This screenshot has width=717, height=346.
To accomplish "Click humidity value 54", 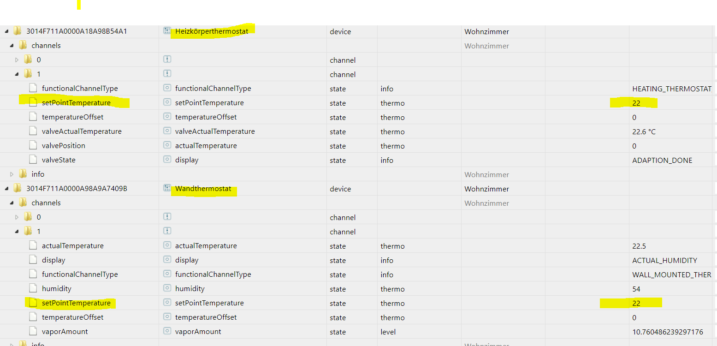I will coord(636,289).
